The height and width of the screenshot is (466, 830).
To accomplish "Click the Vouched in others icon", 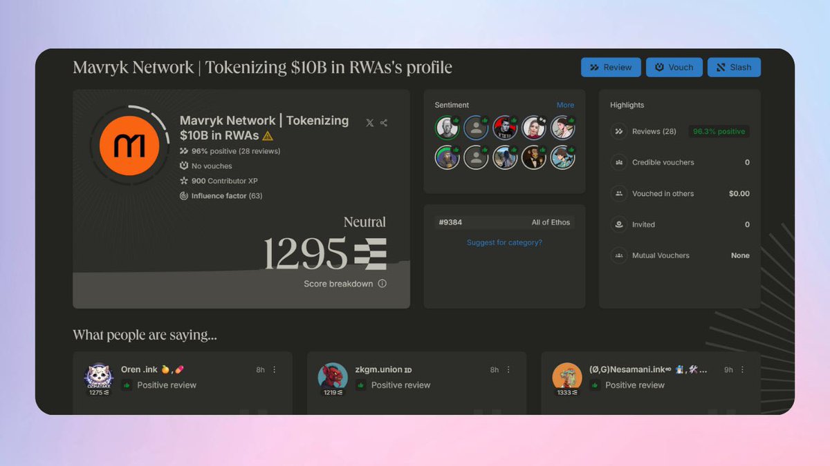I will pyautogui.click(x=618, y=193).
